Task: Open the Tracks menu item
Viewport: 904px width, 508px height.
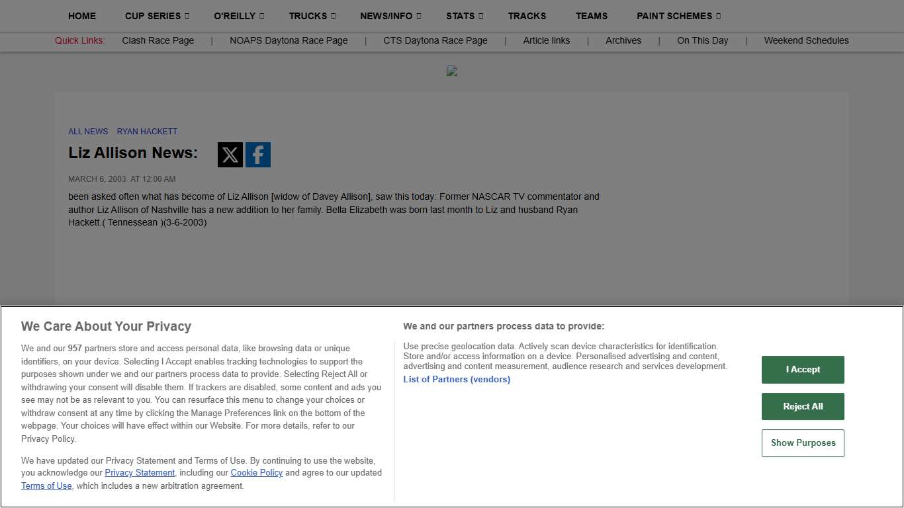Action: [x=527, y=16]
